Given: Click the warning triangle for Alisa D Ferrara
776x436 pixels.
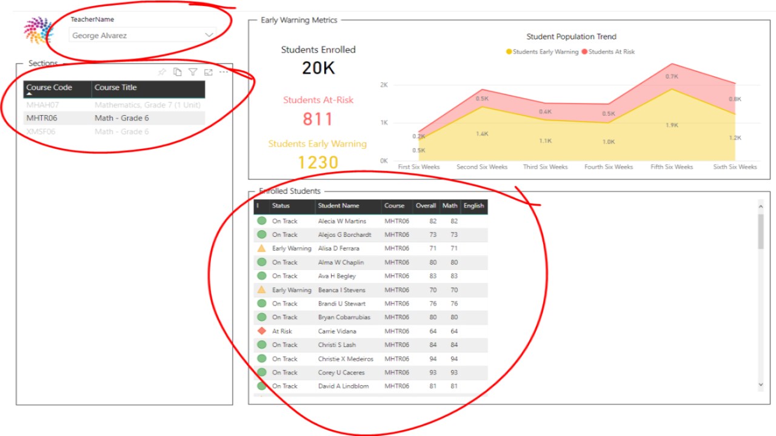Looking at the screenshot, I should click(262, 248).
